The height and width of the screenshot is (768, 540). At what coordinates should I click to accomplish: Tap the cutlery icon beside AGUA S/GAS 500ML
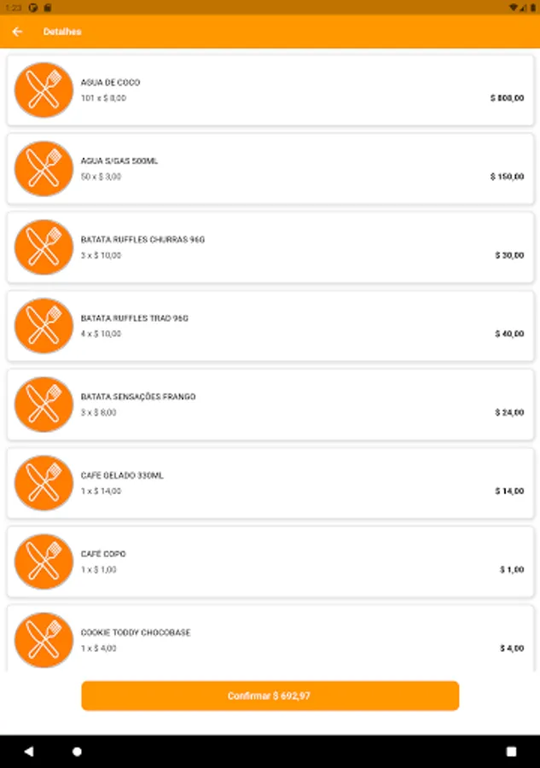(x=44, y=168)
